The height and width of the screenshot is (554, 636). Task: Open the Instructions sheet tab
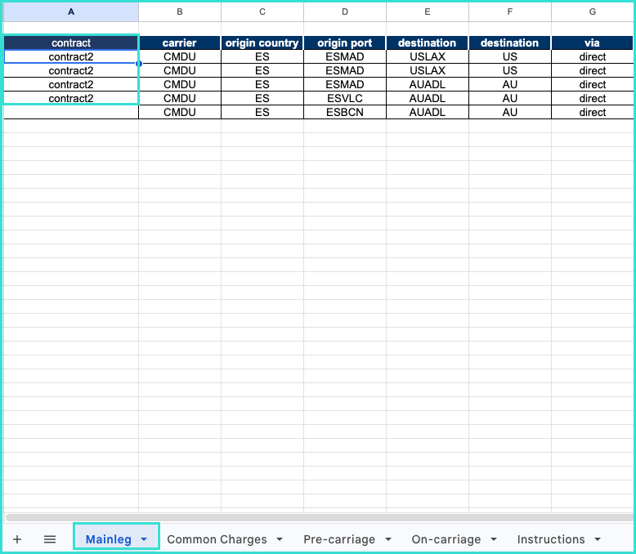tap(550, 539)
